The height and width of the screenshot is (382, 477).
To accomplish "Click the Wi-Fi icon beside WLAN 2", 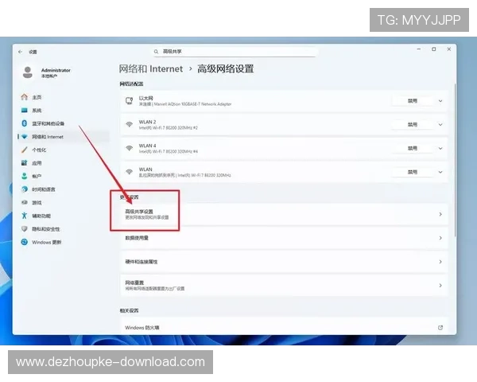I will pos(129,124).
